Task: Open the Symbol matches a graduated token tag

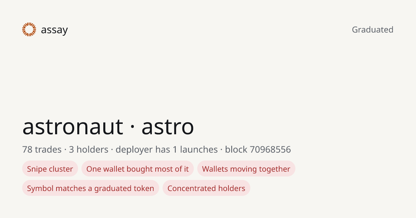Action: point(90,188)
